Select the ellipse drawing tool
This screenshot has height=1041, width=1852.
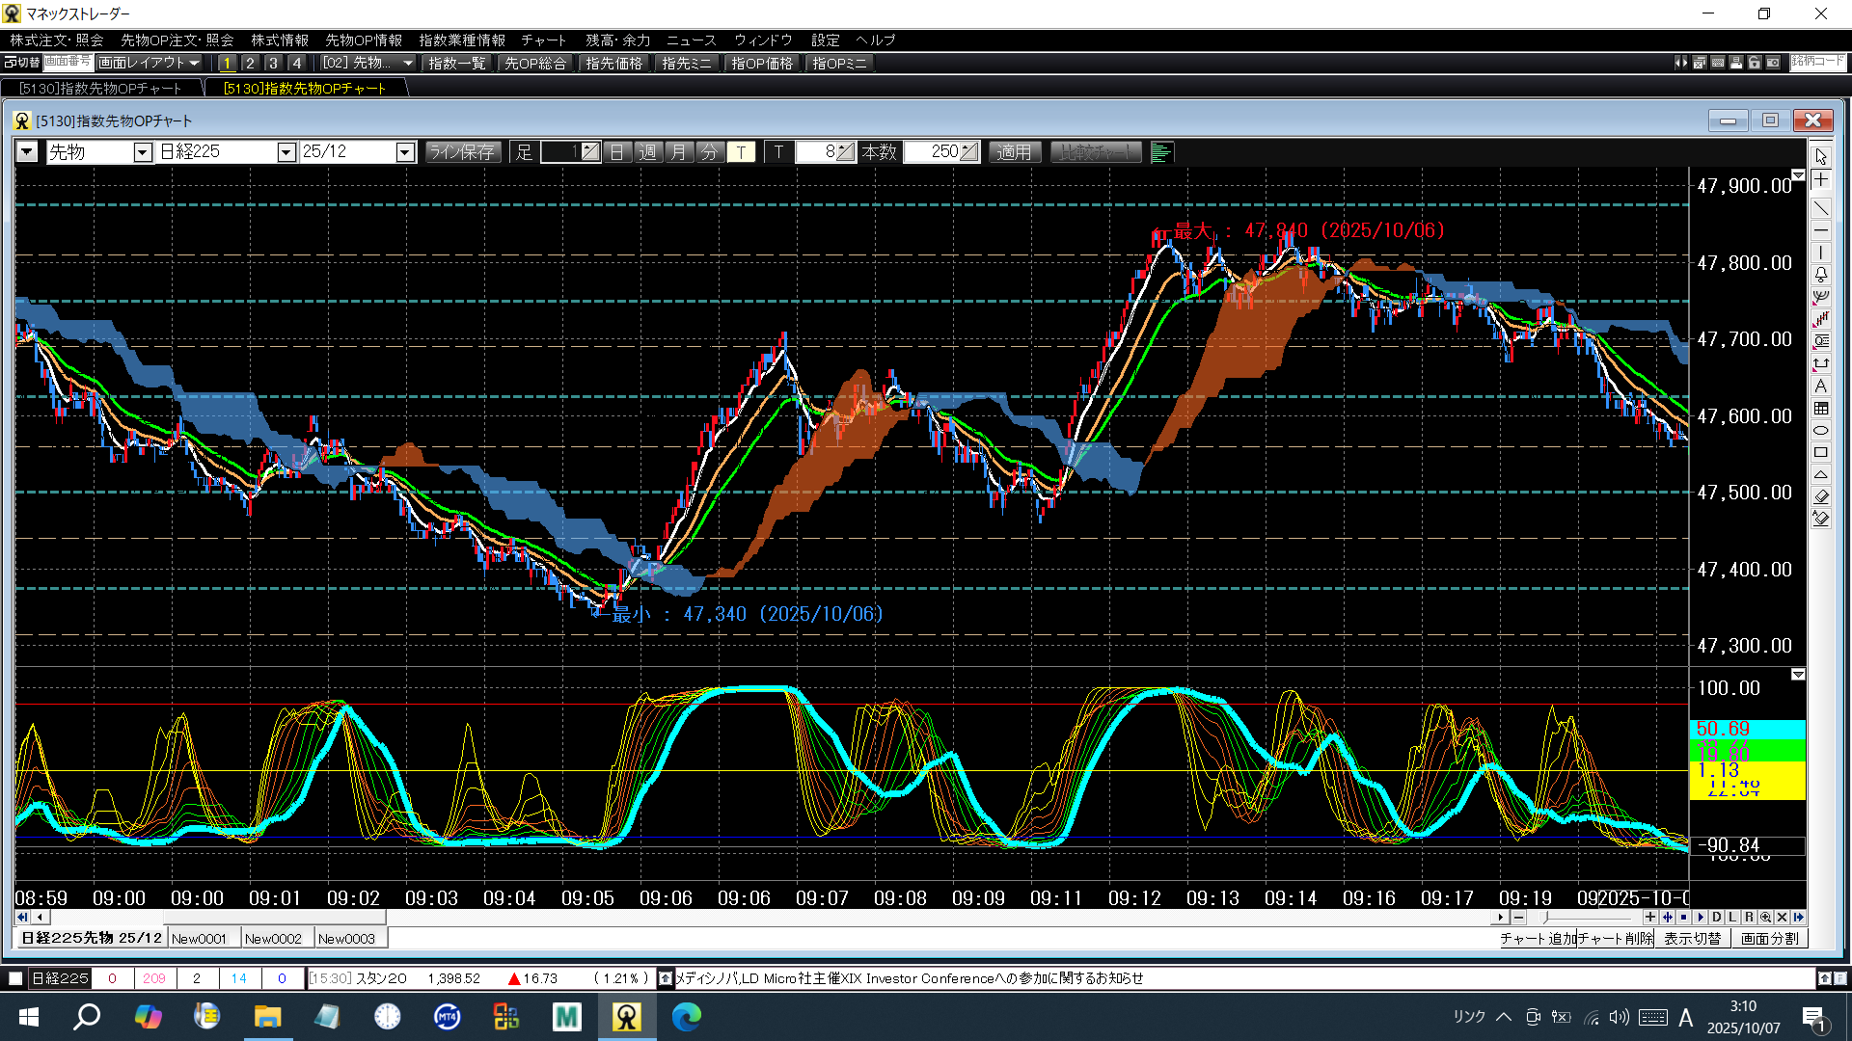(1820, 431)
